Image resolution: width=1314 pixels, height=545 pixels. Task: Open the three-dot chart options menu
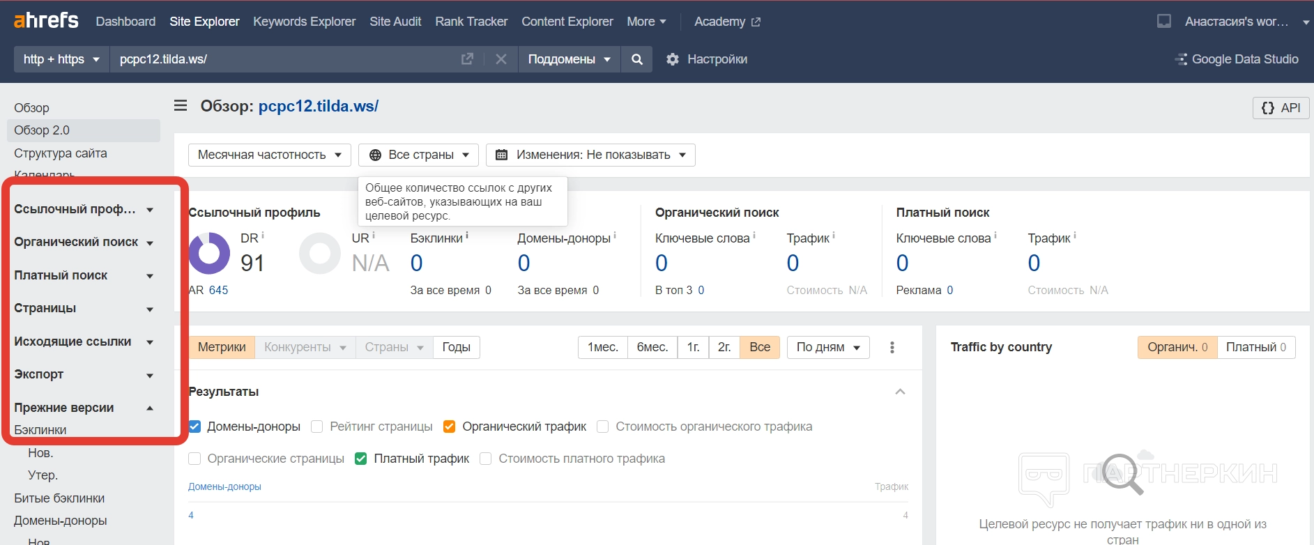tap(892, 347)
